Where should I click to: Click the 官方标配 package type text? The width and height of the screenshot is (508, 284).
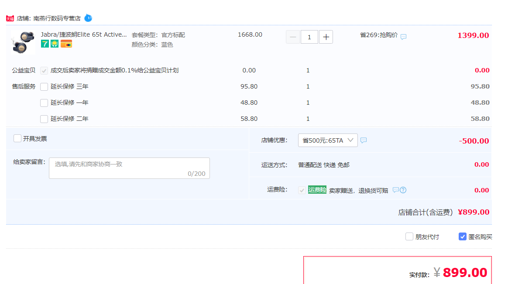coord(173,35)
